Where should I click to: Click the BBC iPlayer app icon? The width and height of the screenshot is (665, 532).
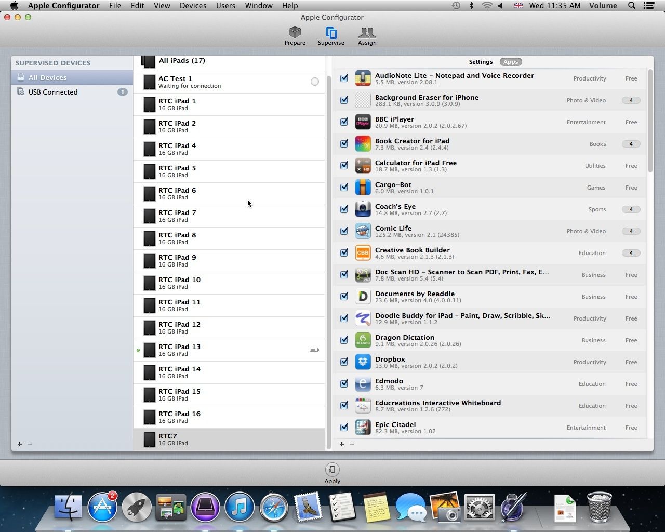pyautogui.click(x=363, y=122)
